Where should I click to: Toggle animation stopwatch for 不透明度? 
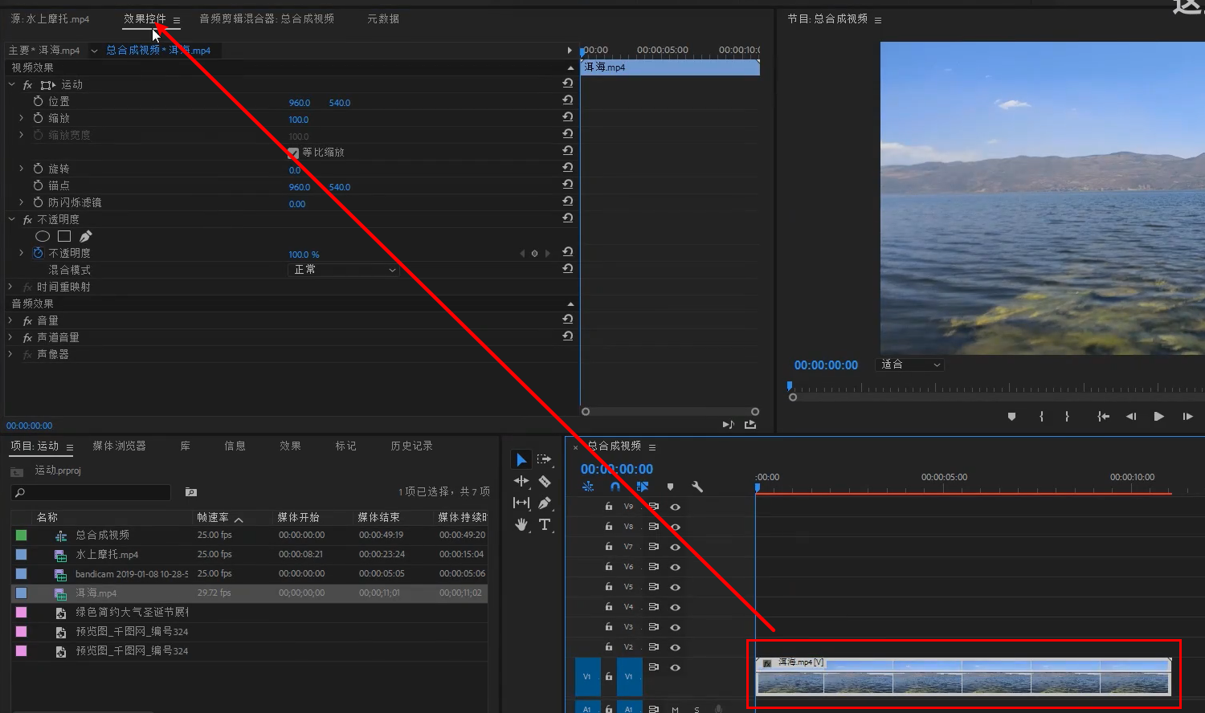click(x=38, y=253)
